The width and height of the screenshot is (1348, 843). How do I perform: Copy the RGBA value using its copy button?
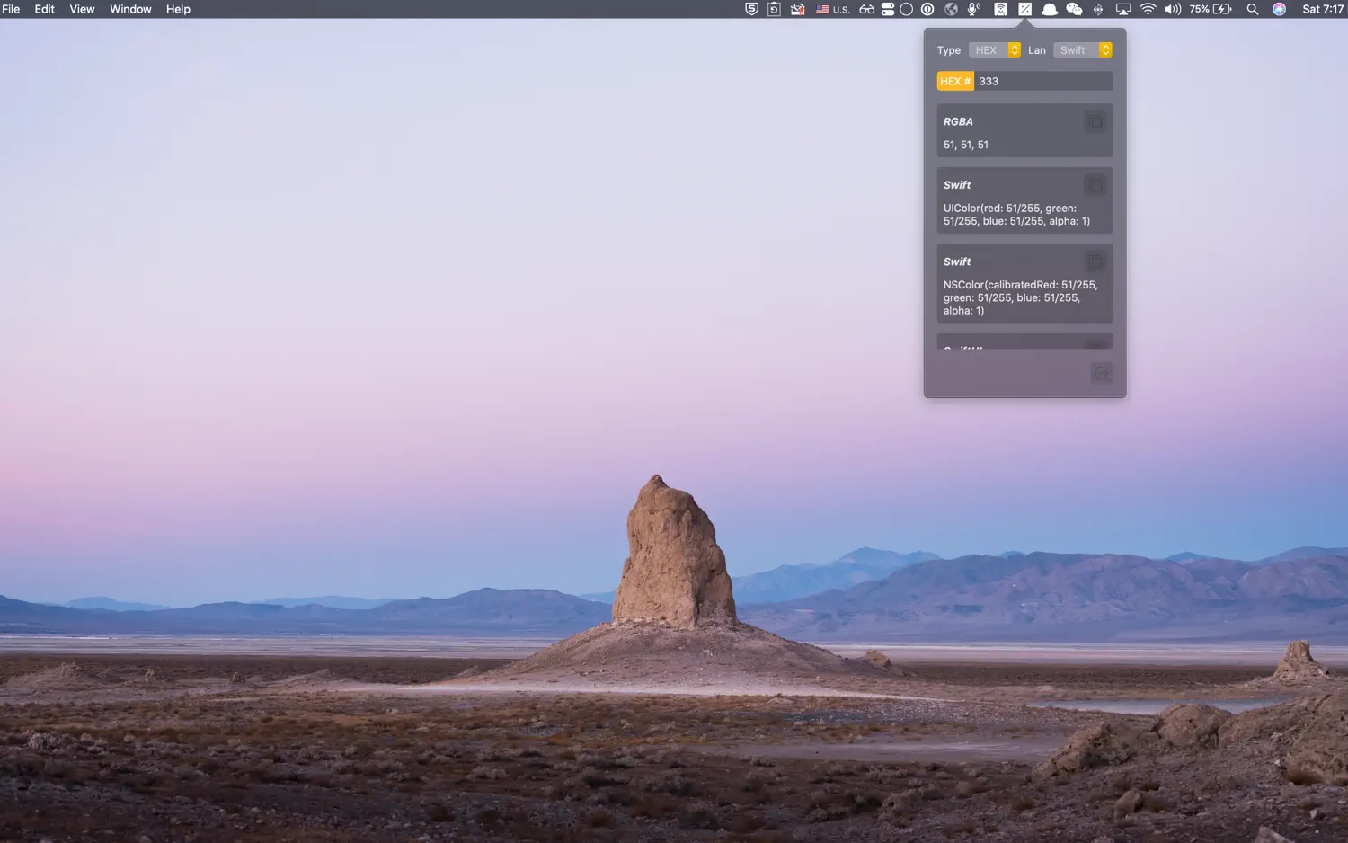(x=1095, y=120)
